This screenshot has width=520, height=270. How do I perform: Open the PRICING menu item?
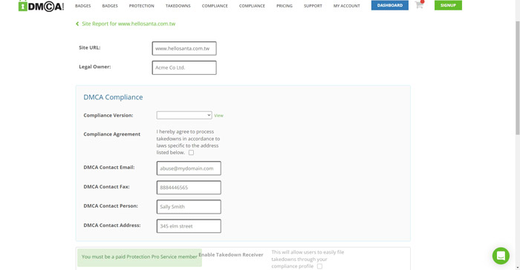coord(285,6)
